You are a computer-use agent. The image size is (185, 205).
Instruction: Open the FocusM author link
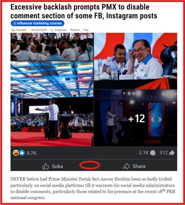click(x=21, y=30)
